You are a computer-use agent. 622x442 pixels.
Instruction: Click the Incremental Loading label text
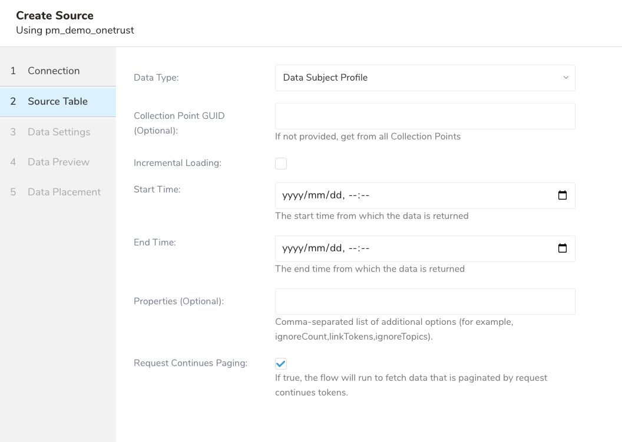click(x=177, y=163)
